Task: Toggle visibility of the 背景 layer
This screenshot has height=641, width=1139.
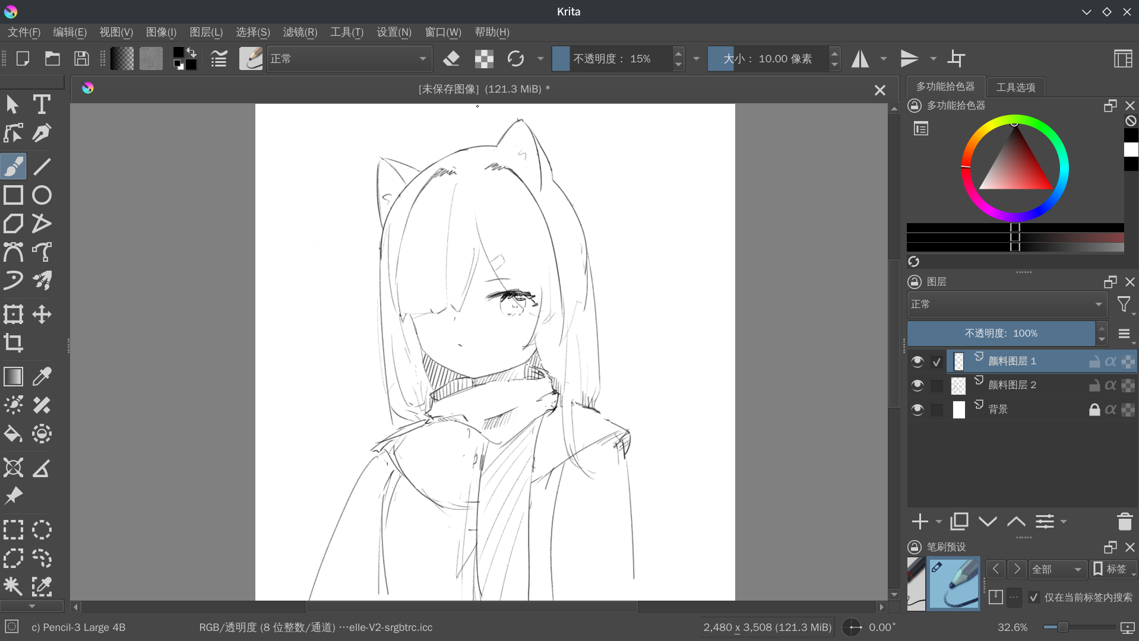Action: tap(917, 410)
